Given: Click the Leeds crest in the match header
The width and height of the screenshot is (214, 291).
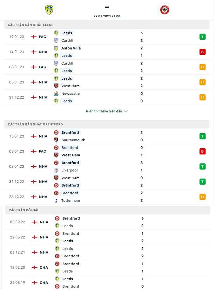Looking at the screenshot, I should point(49,10).
